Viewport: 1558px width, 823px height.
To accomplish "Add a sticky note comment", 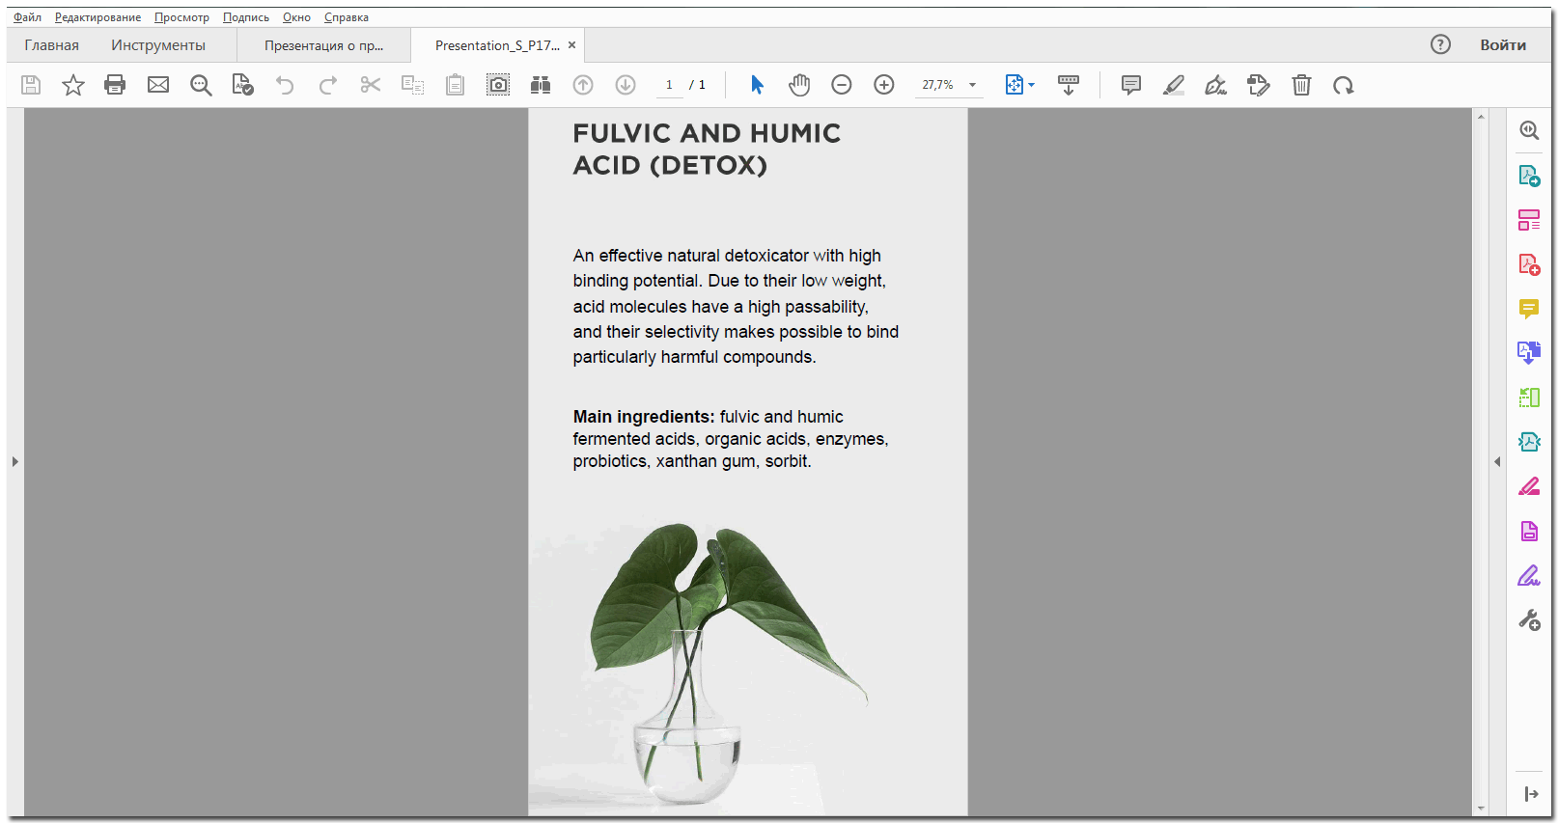I will coord(1131,85).
